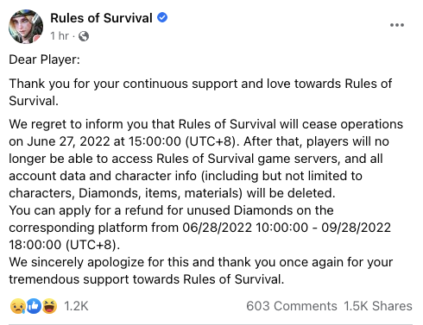Viewport: 423px width, 325px height.
Task: Click the refund period 06/28/2022 date text
Action: coord(218,228)
